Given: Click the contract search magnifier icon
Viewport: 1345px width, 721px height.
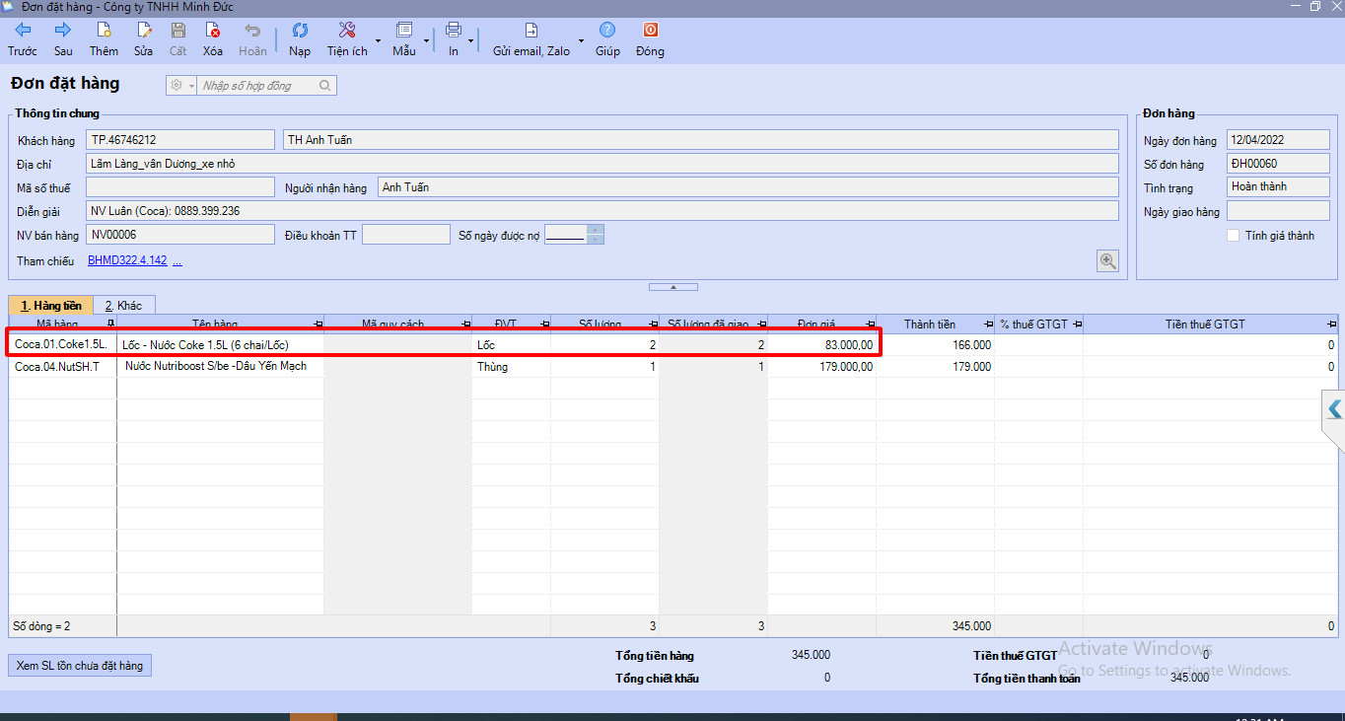Looking at the screenshot, I should pyautogui.click(x=325, y=86).
